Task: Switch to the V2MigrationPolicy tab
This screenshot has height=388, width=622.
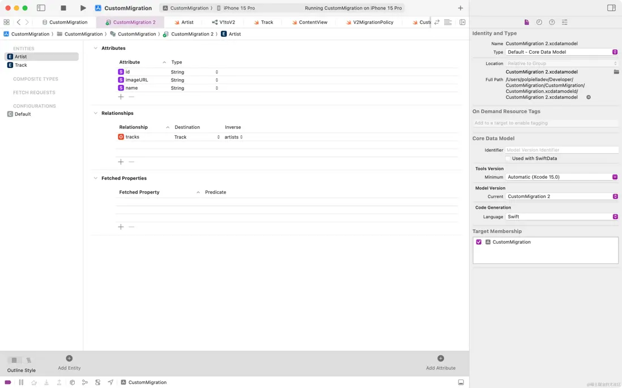Action: (x=369, y=22)
